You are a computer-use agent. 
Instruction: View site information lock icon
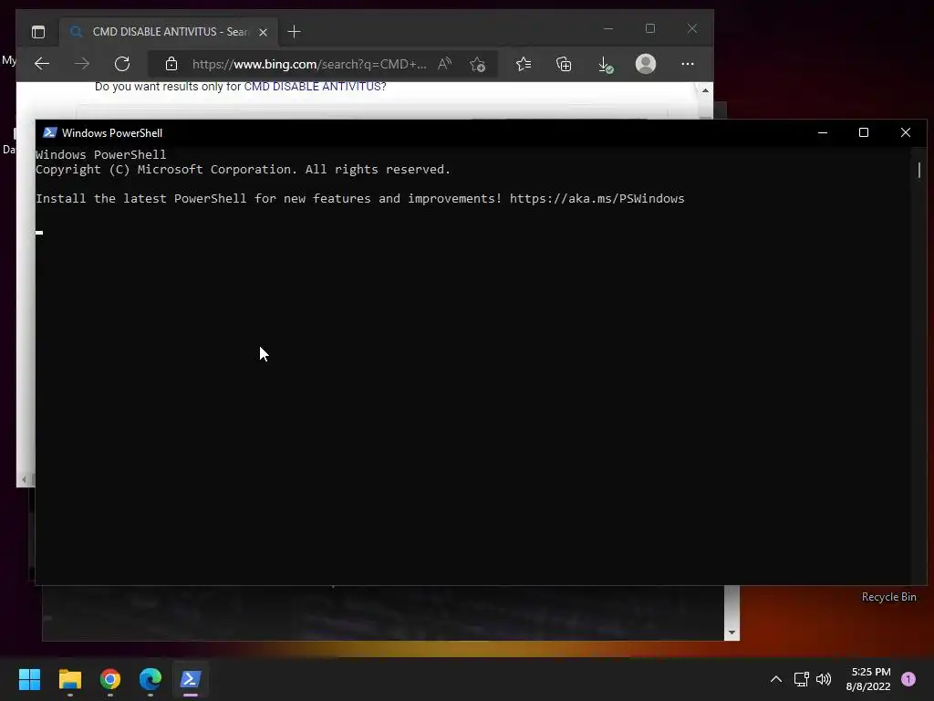click(x=171, y=64)
